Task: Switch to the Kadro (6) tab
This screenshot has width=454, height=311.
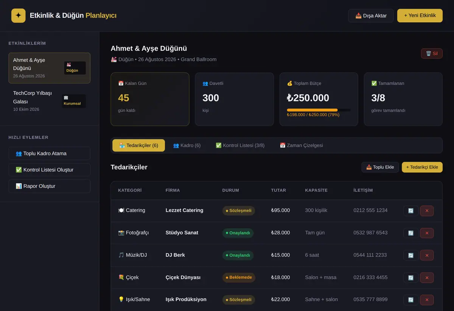Action: (187, 145)
